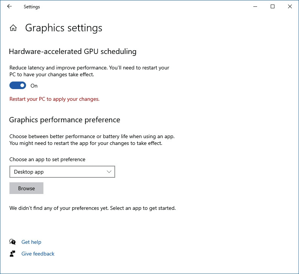Screen dimensions: 299x274
Task: Minimize the Settings window
Action: [255, 6]
